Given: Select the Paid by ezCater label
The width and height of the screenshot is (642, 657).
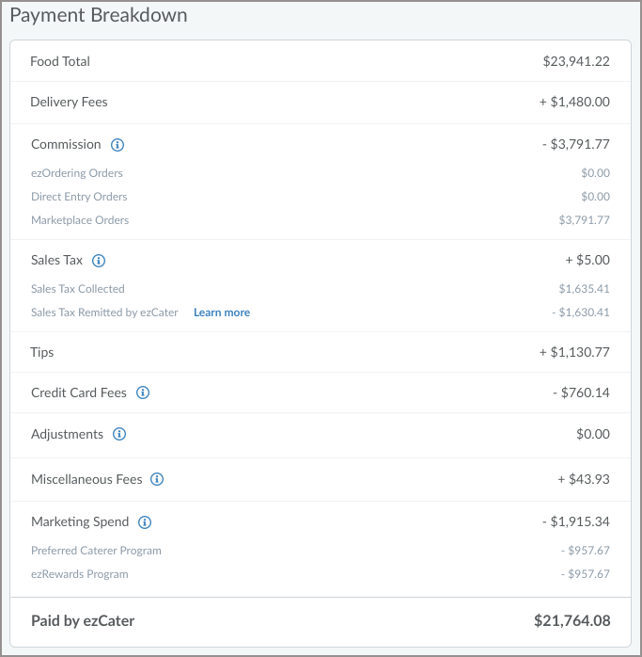Looking at the screenshot, I should tap(83, 621).
